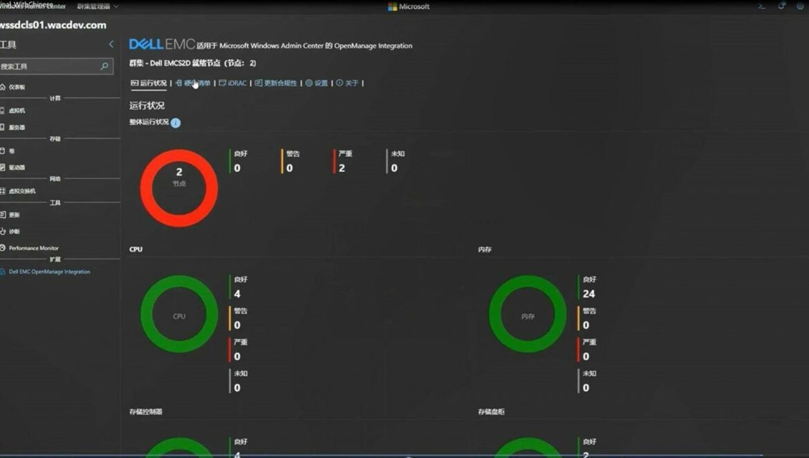Click the 警告 count under 内存

[x=586, y=325]
